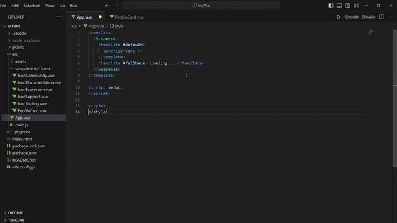This screenshot has height=223, width=397.
Task: Open the menu bar overflow ellipsis
Action: pyautogui.click(x=86, y=6)
